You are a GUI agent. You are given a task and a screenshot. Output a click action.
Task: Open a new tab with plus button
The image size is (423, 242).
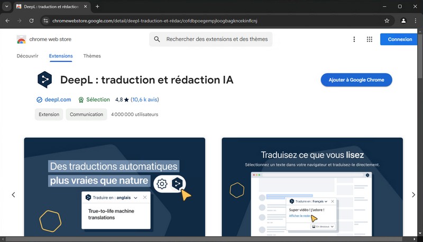[x=97, y=6]
